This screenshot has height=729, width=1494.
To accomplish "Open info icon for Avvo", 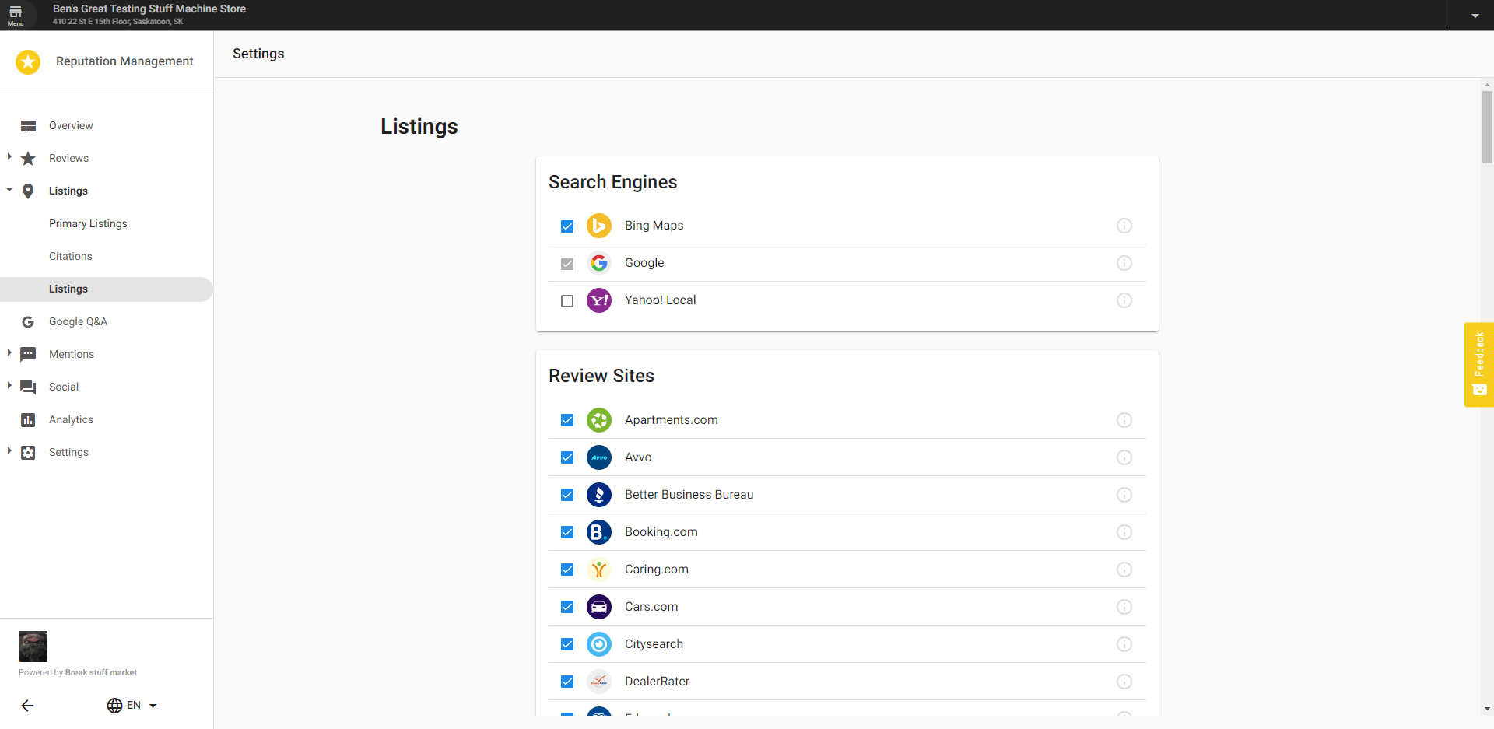I will (x=1124, y=457).
